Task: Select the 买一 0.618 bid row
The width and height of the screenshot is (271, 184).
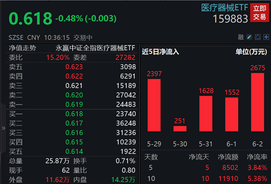Action: click(72, 114)
